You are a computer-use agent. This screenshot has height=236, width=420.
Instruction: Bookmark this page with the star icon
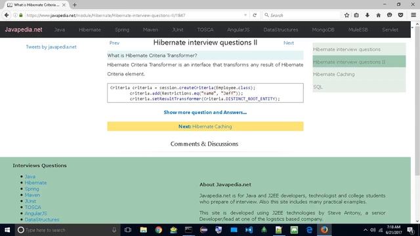346,15
